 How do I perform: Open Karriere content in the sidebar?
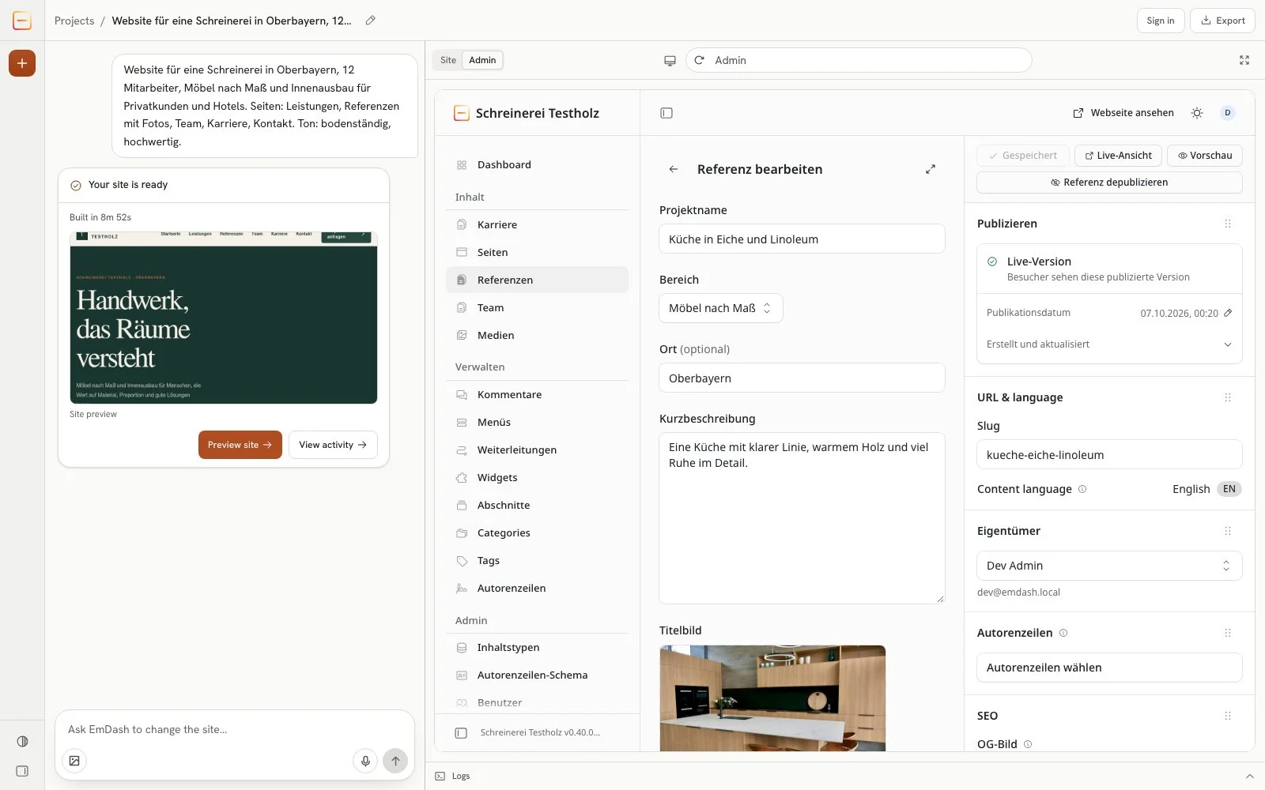[538, 225]
